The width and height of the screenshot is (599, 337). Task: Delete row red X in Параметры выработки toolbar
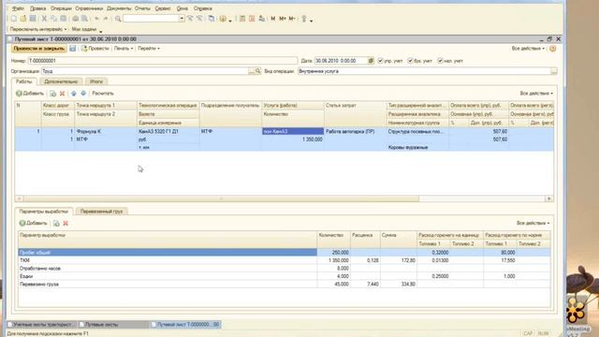point(66,223)
